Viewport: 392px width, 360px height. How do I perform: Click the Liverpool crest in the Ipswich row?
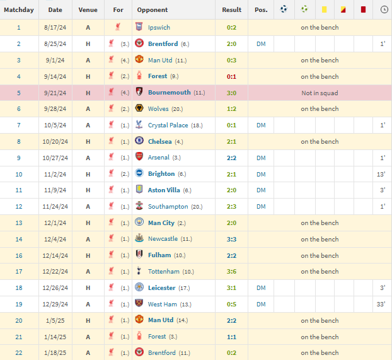tap(118, 26)
